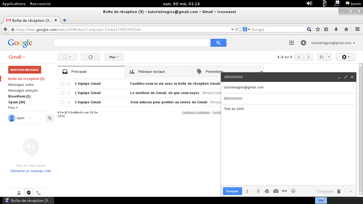Click the refresh inbox button
This screenshot has width=363, height=204.
[x=91, y=57]
